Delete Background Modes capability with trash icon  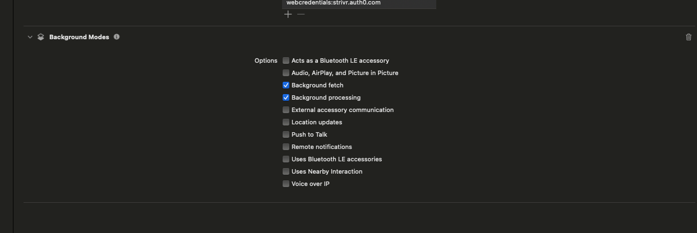coord(689,37)
